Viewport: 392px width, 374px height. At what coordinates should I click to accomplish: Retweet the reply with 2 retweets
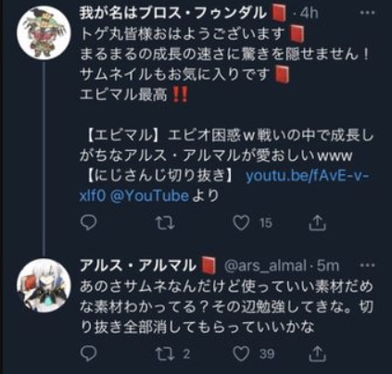click(x=165, y=354)
